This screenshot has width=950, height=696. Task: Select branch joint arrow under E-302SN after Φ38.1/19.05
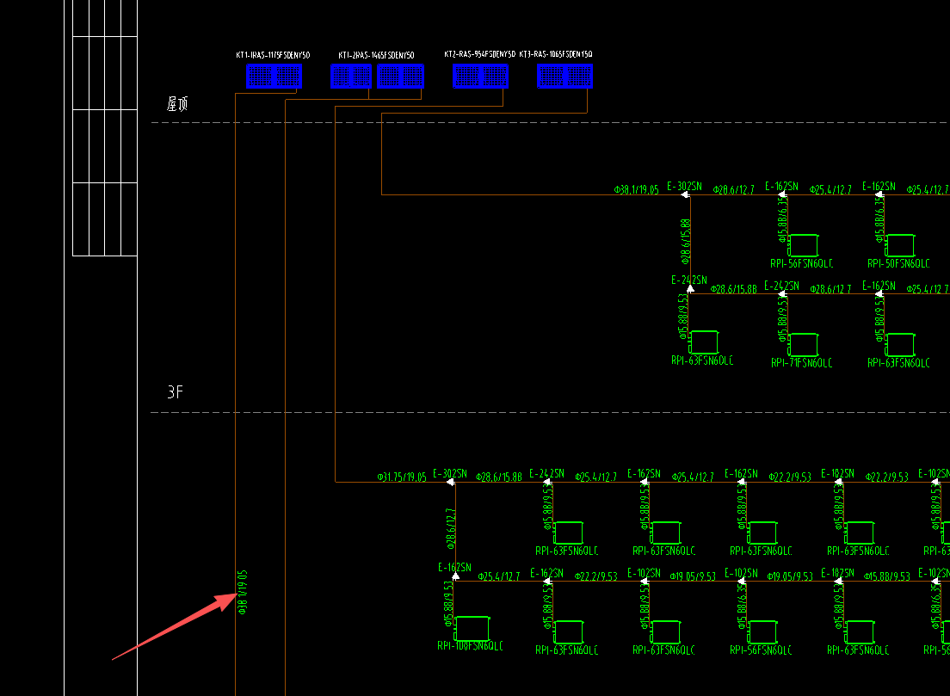(x=685, y=194)
